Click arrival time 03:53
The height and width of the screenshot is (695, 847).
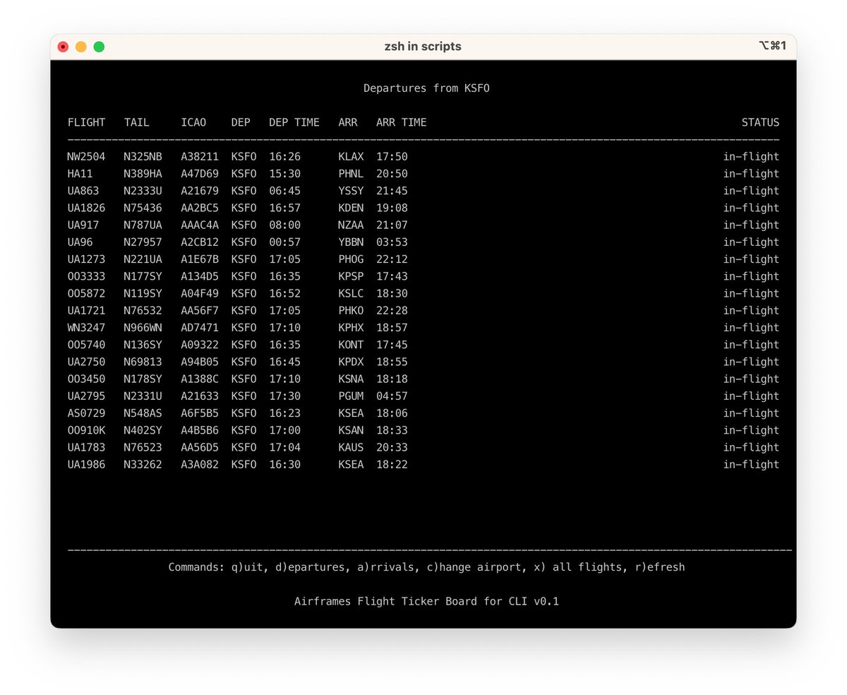(x=392, y=242)
